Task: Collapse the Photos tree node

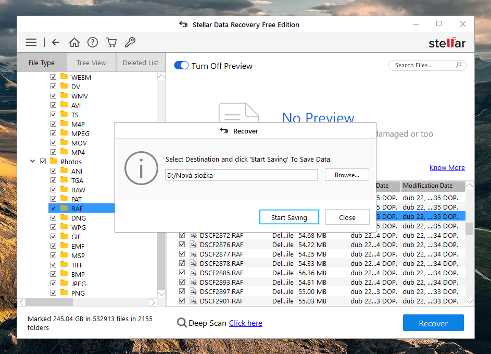Action: (x=33, y=161)
